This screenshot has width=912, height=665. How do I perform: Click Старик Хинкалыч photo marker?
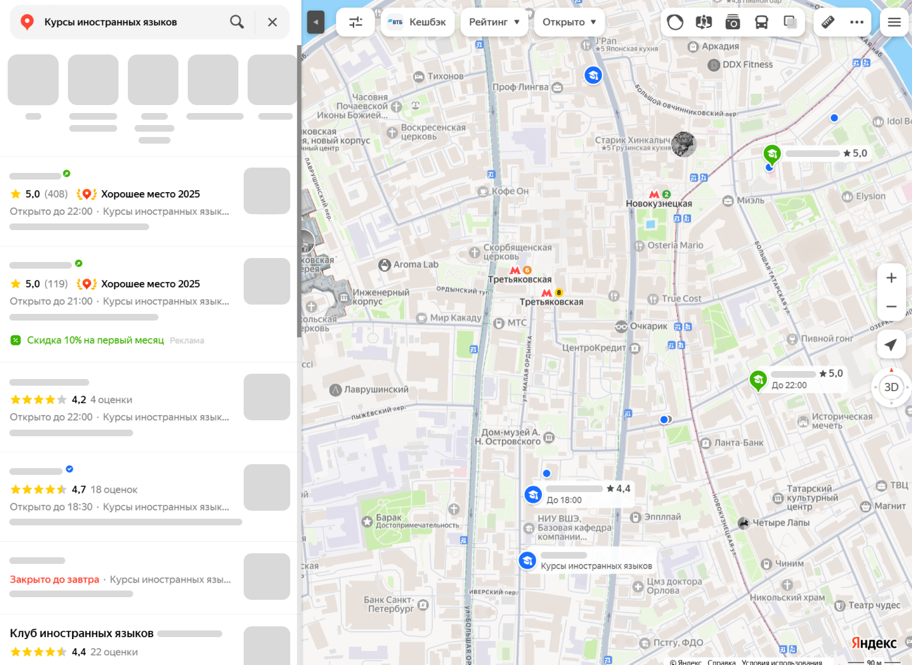click(x=683, y=144)
